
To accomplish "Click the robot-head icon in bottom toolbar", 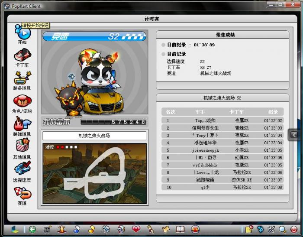I will 121,230.
